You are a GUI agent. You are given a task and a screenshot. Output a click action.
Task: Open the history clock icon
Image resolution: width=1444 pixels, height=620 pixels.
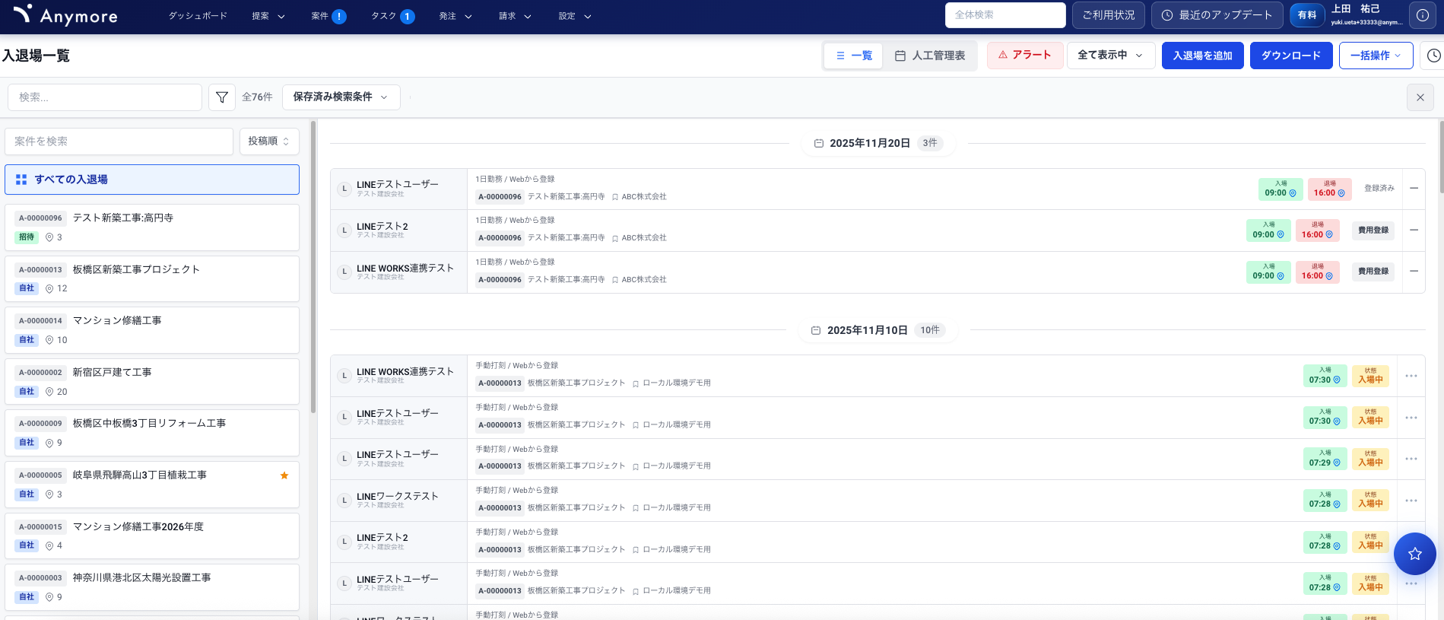click(x=1433, y=56)
